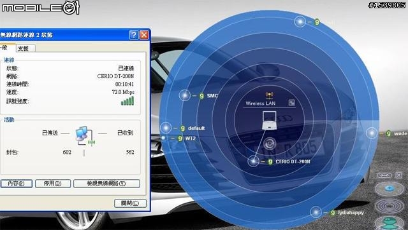This screenshot has width=408, height=230.
Task: Select the blue disc mode icon
Action: pos(390,188)
